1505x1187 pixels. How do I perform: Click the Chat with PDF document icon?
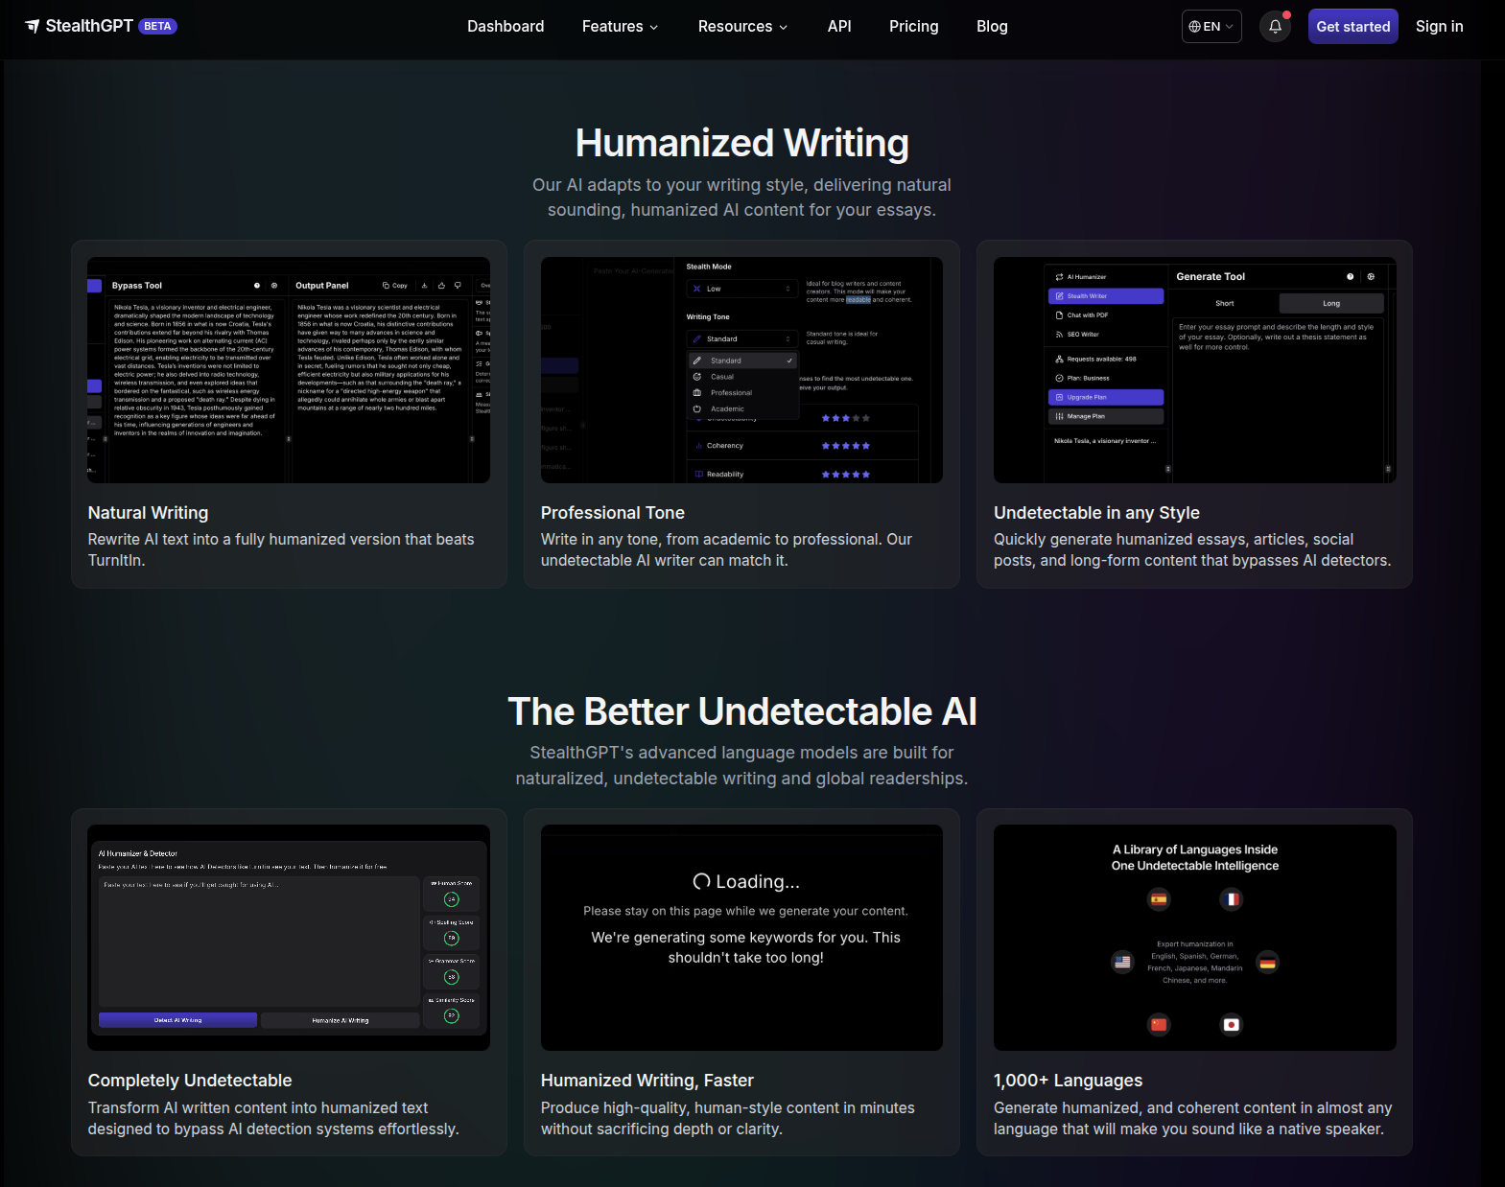tap(1059, 315)
